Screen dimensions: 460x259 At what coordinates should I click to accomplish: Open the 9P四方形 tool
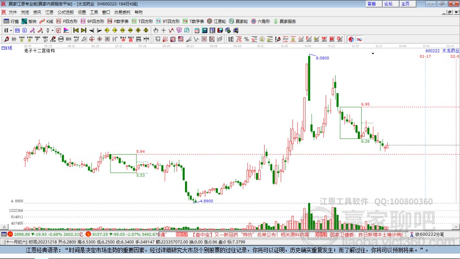point(93,21)
